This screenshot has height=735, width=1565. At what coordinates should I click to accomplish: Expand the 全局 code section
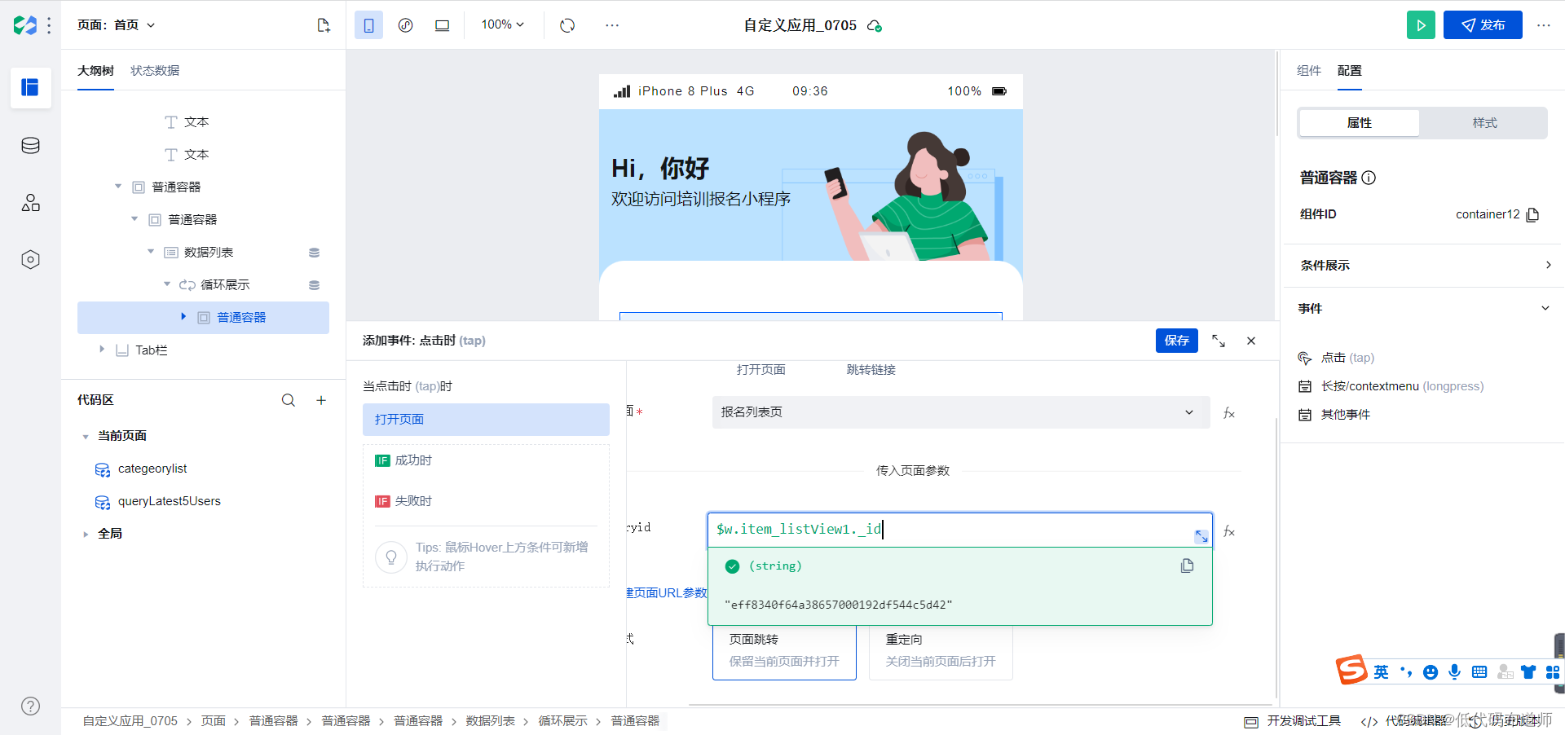86,535
